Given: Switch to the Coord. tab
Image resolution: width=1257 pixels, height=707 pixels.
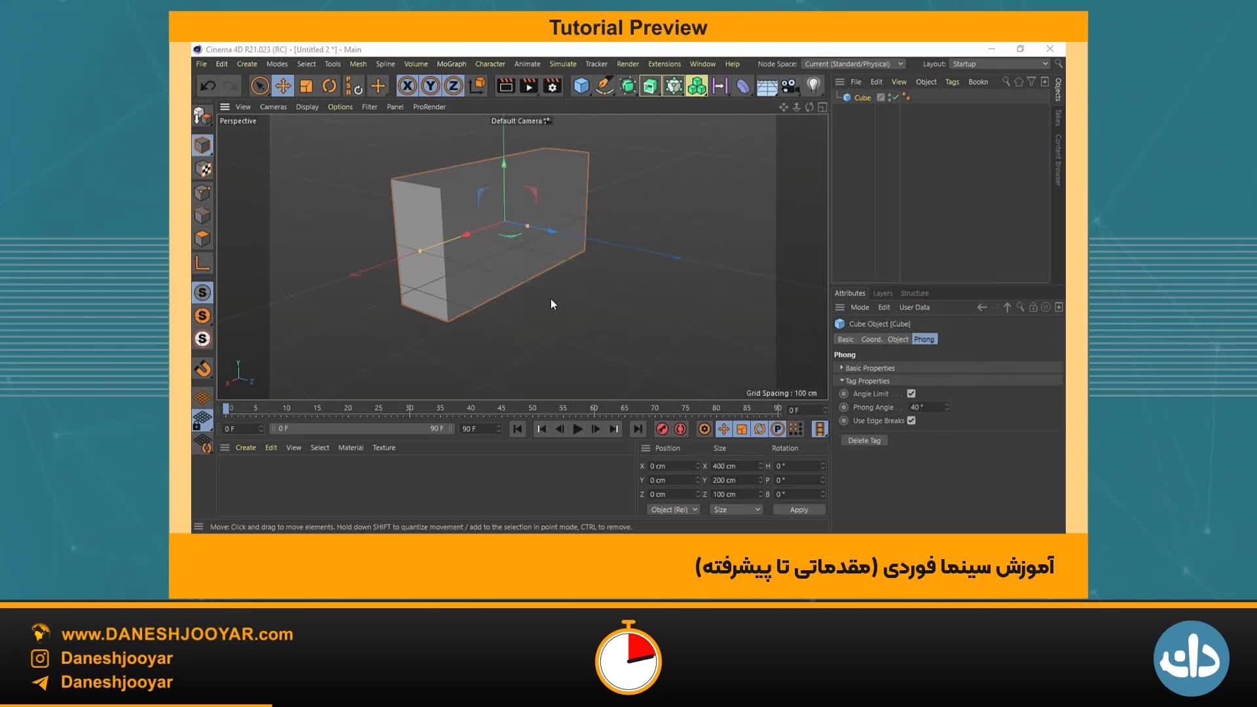Looking at the screenshot, I should tap(871, 339).
